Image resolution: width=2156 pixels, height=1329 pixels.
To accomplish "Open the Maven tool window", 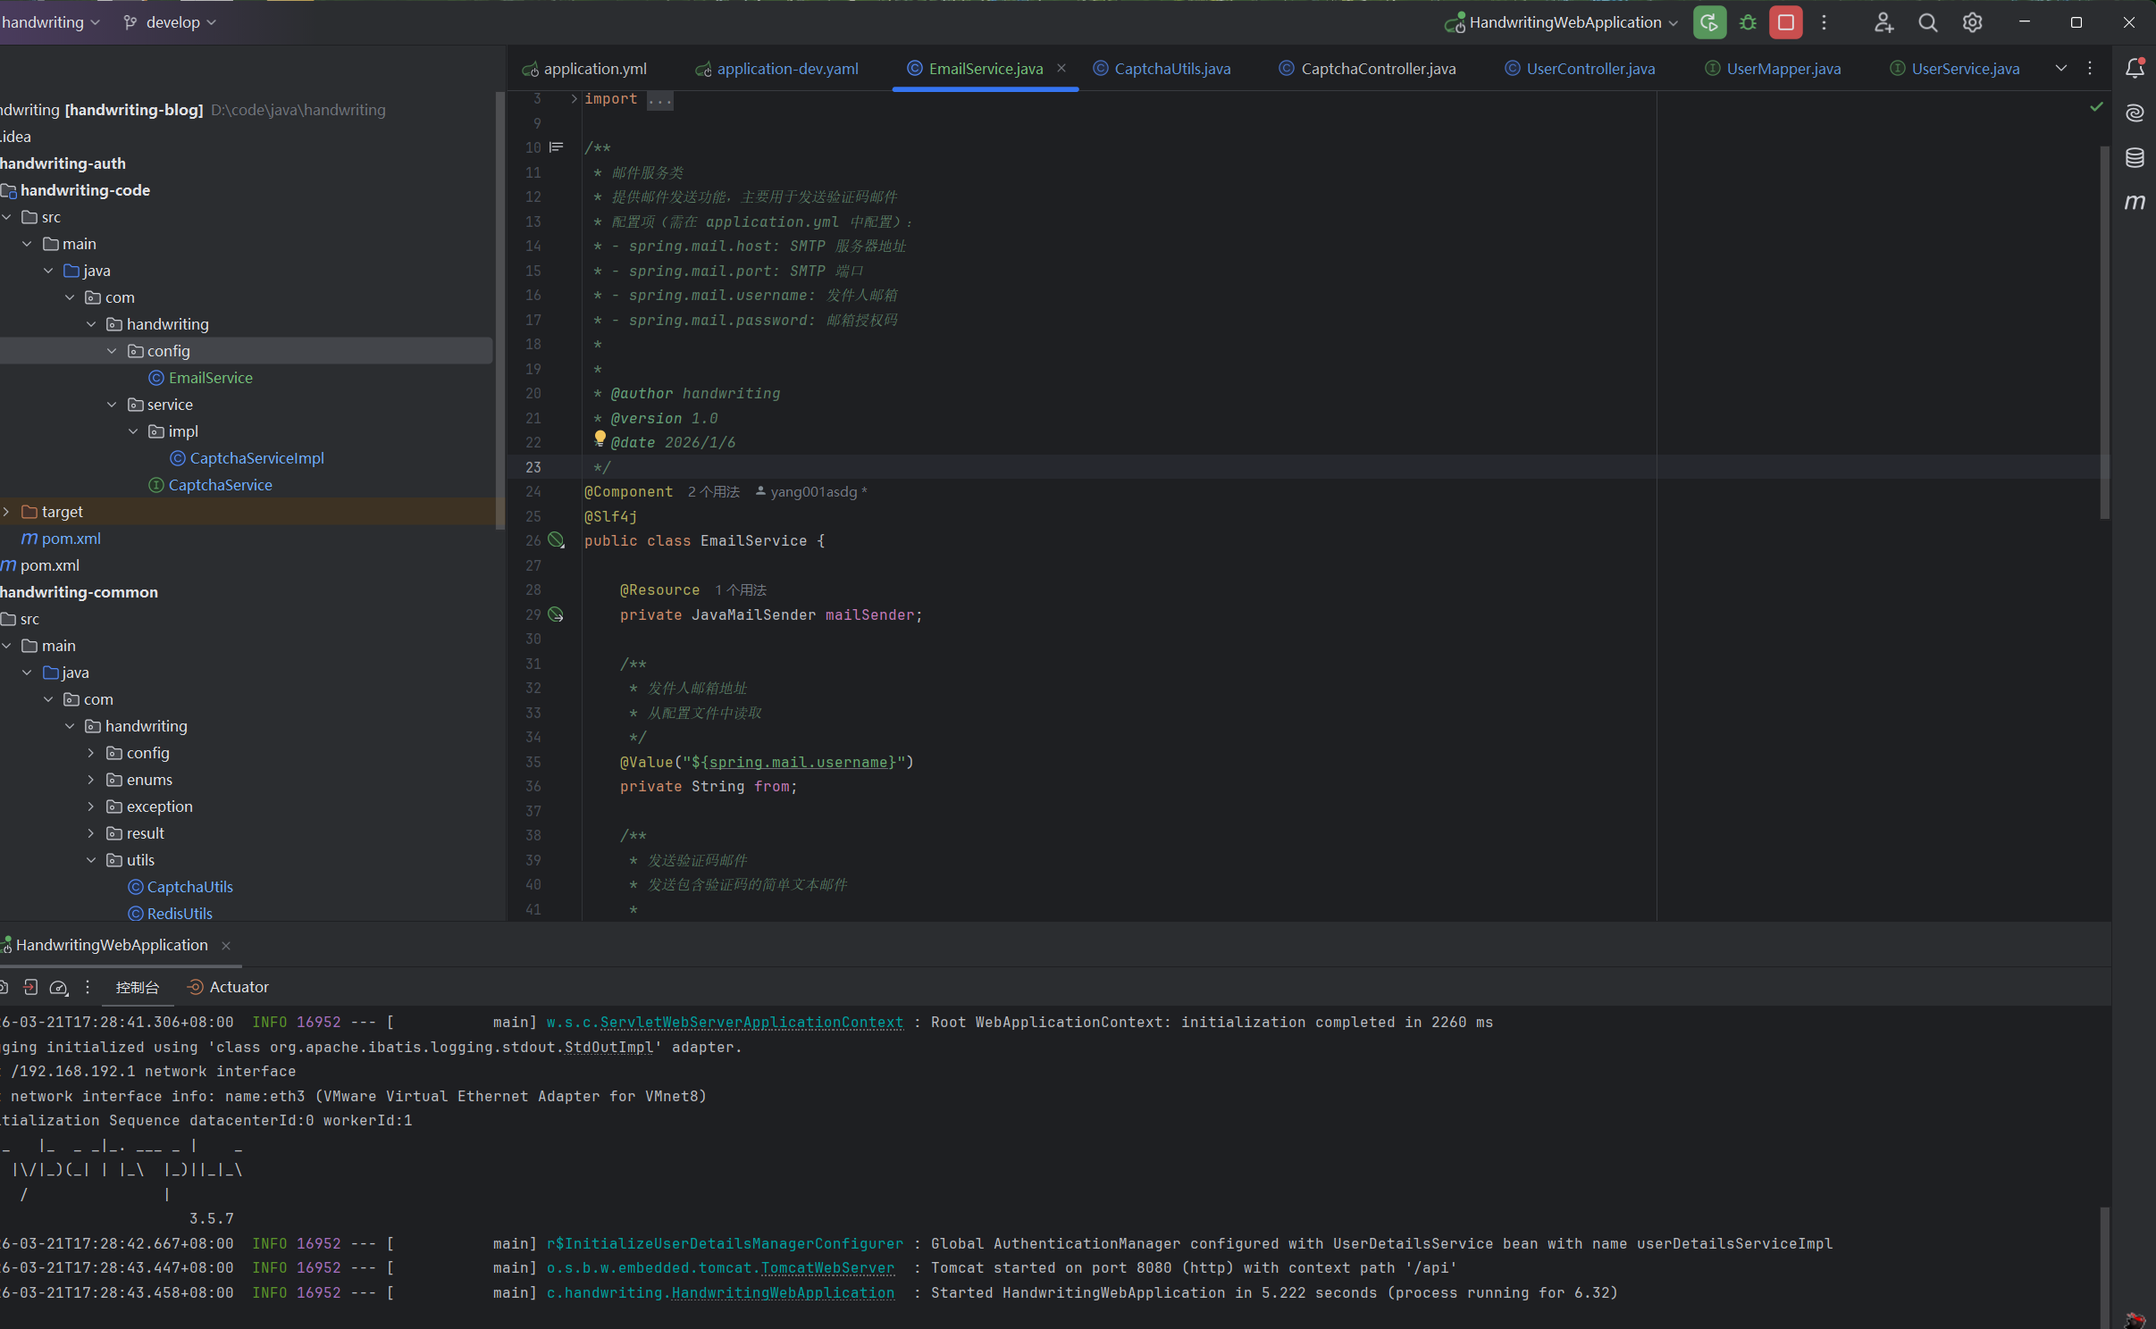I will coord(2135,203).
